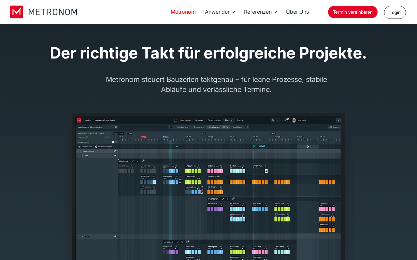
Task: Click the Stand 06.03 version entry
Action: click(83, 137)
